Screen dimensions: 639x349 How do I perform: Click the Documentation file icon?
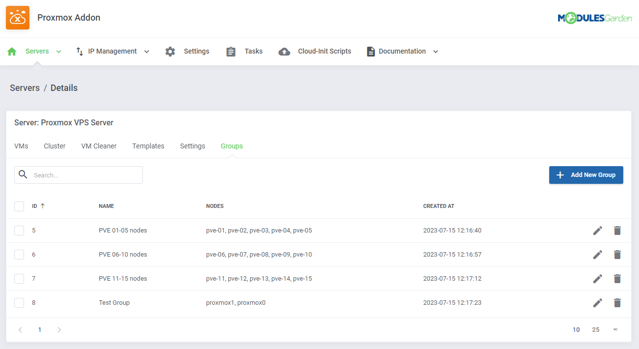click(371, 52)
